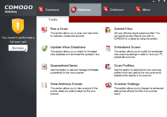Click the Do it now button
Viewport: 167px width, 117px height.
pos(18,48)
